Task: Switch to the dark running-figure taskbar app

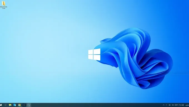Action: coord(24,105)
